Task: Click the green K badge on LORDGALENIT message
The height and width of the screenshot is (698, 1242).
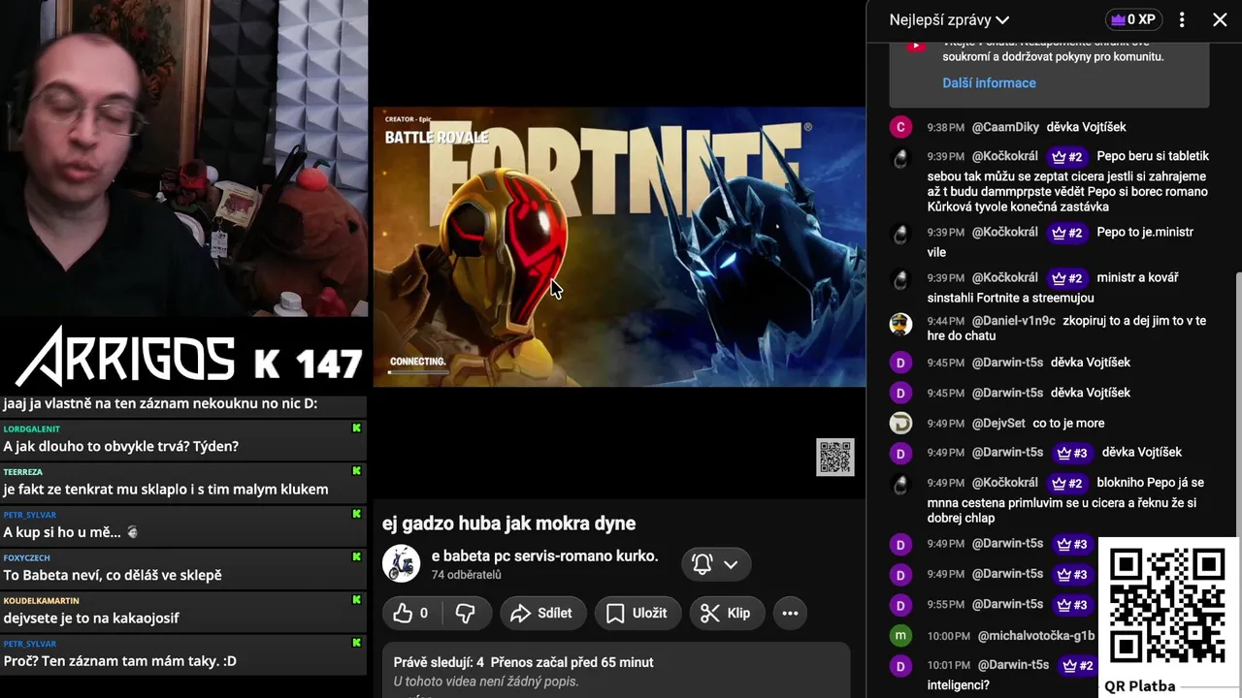Action: click(356, 428)
